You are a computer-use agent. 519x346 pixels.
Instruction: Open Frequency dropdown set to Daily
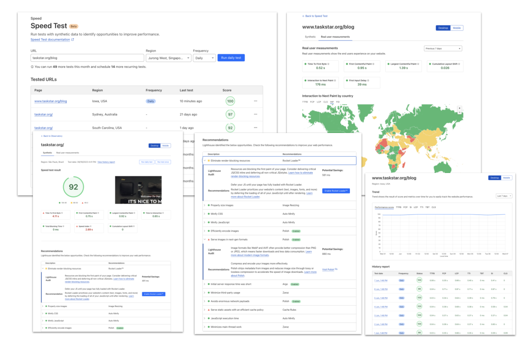[x=204, y=58]
